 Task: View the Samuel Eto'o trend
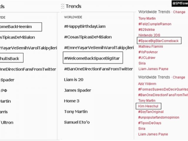click(x=77, y=122)
